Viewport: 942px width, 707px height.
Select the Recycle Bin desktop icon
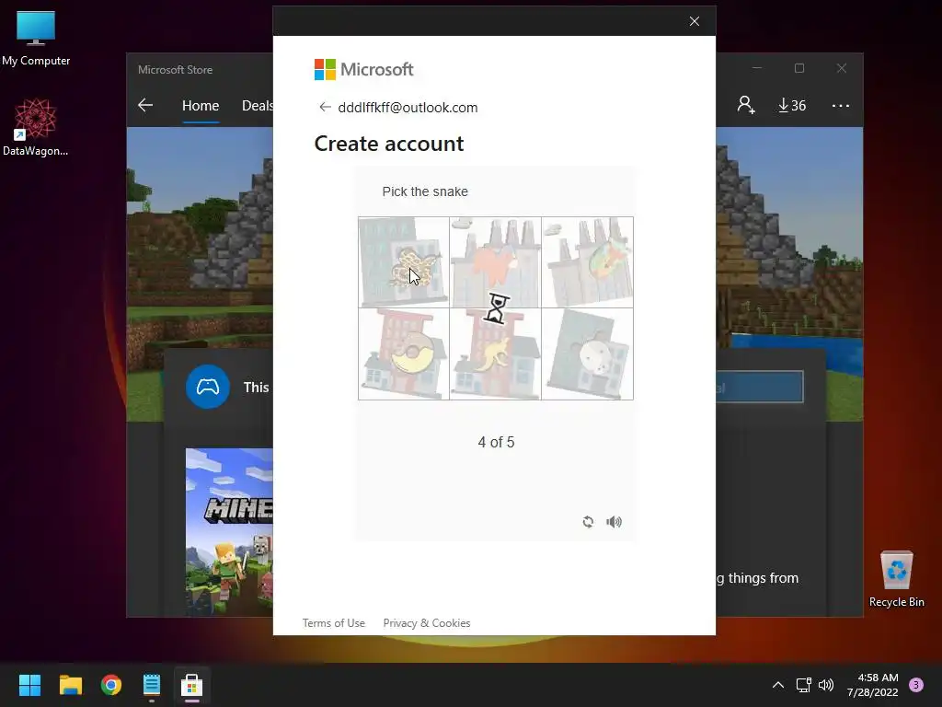[x=896, y=579]
